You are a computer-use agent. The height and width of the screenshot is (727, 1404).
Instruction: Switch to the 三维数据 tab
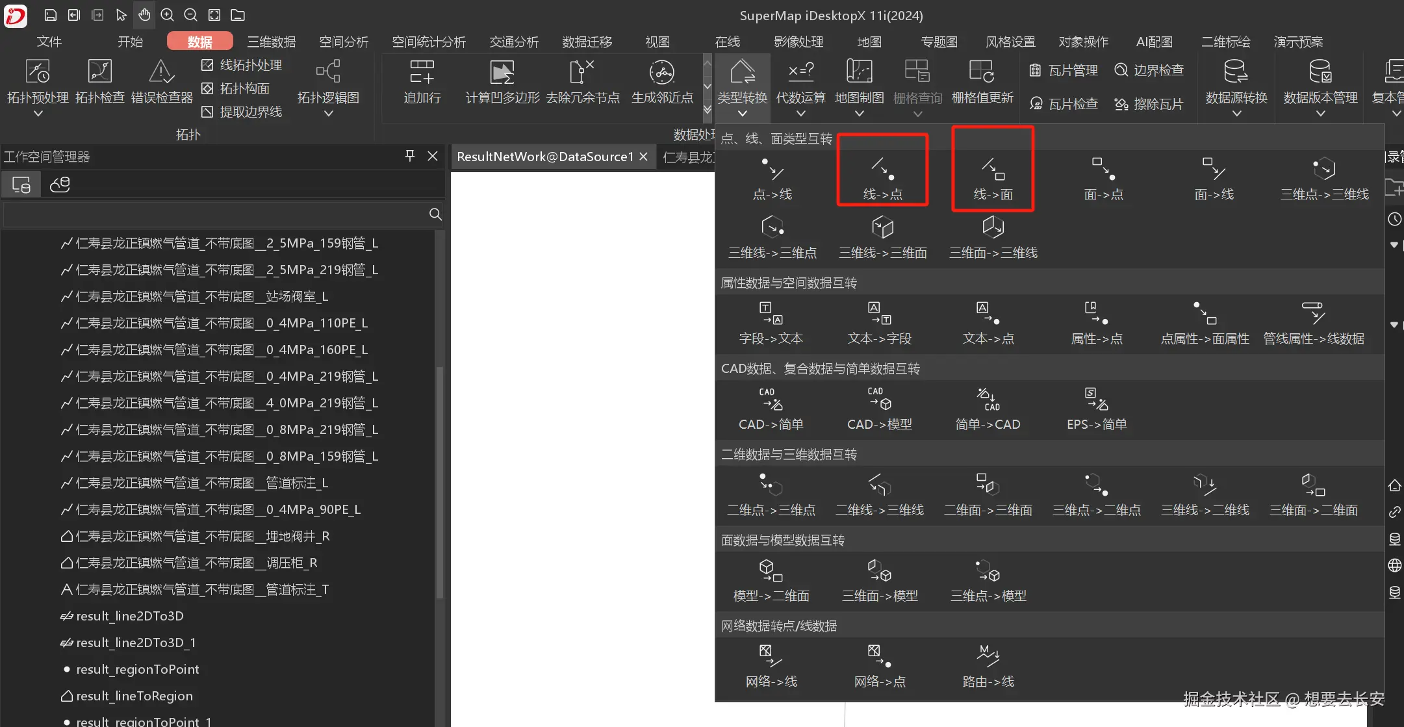click(x=272, y=42)
